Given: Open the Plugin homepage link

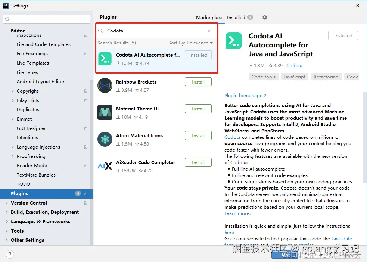Looking at the screenshot, I should [x=245, y=96].
